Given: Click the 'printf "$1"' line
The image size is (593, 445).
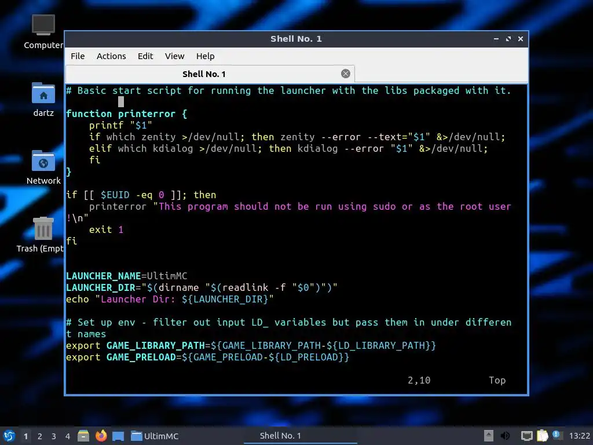Looking at the screenshot, I should click(120, 125).
